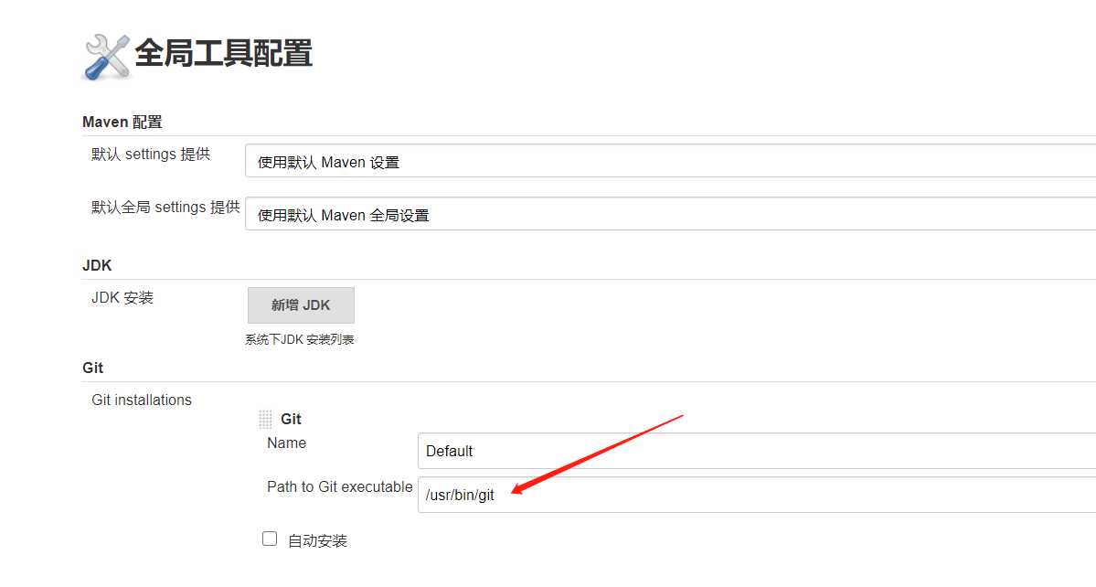The image size is (1096, 587).
Task: Click the 系统下JDK 安装列表 description text
Action: (x=300, y=339)
